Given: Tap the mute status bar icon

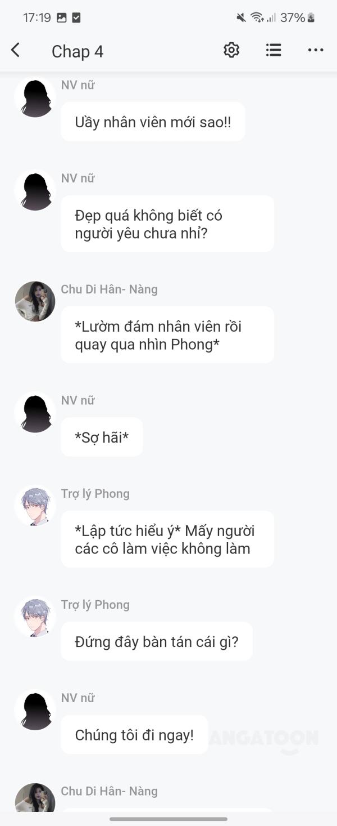Looking at the screenshot, I should click(242, 17).
